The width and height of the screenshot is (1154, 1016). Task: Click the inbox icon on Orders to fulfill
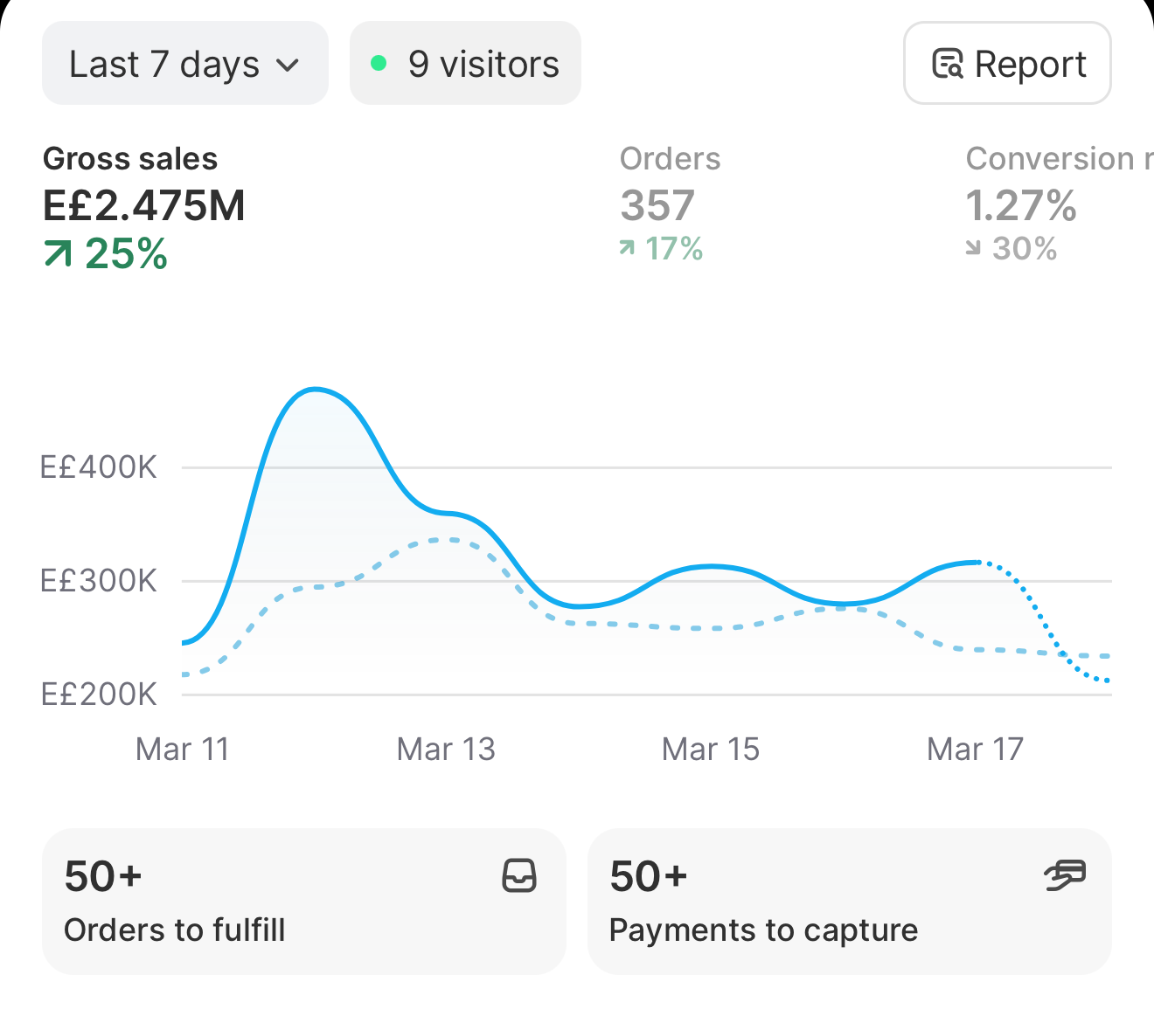click(x=519, y=875)
